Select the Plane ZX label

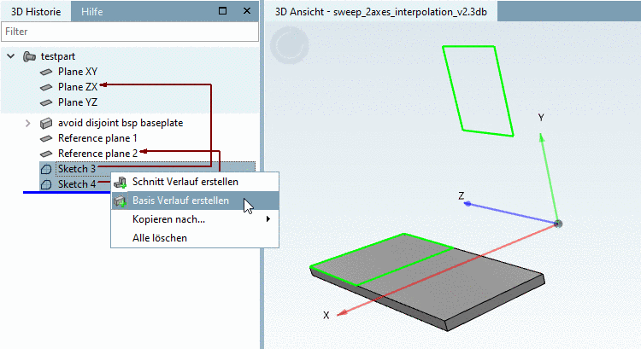[x=78, y=87]
